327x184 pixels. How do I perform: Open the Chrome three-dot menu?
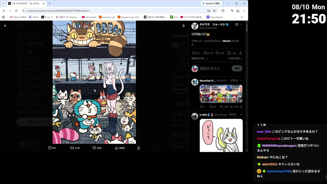click(x=244, y=11)
